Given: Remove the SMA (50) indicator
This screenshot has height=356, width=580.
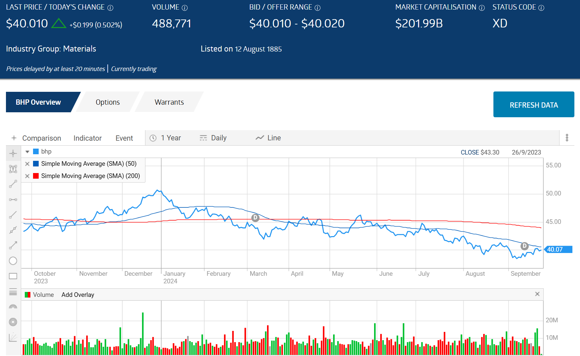Looking at the screenshot, I should pos(27,164).
